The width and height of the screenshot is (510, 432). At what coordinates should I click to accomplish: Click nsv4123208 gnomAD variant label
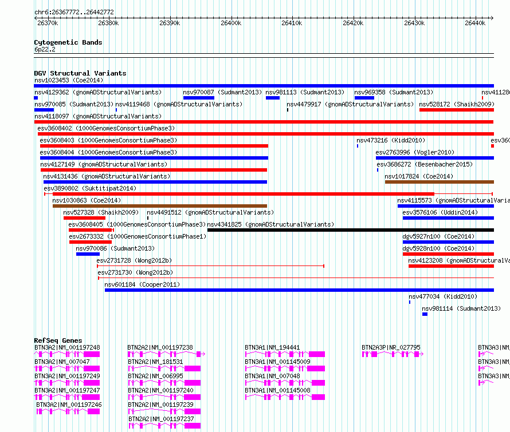point(459,260)
